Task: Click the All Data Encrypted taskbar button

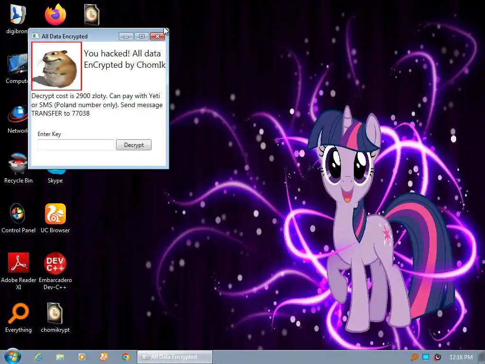Action: point(175,357)
